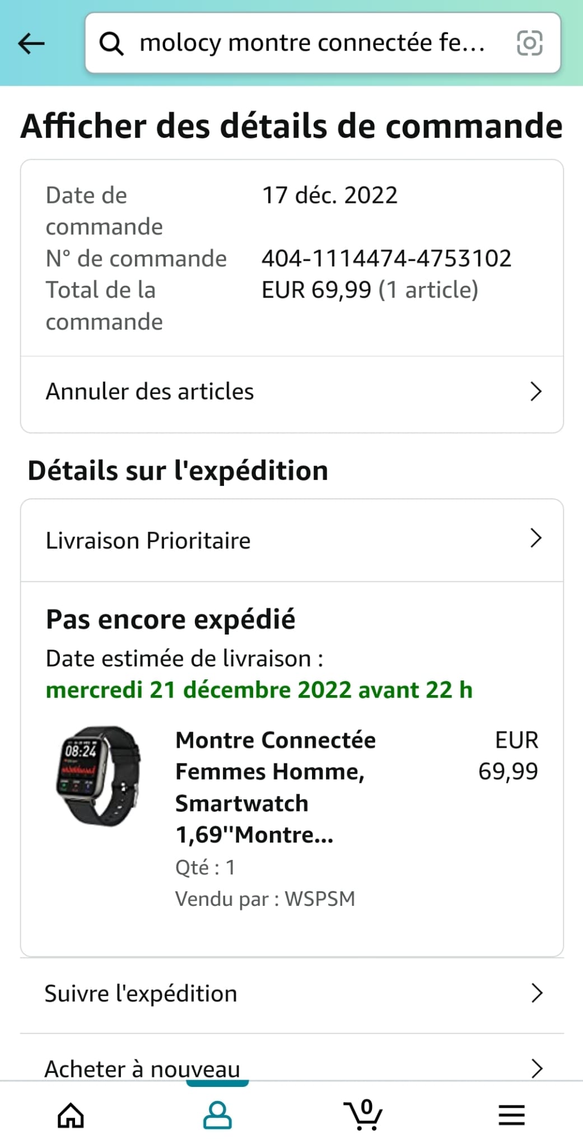Open the account profile icon

click(217, 1115)
